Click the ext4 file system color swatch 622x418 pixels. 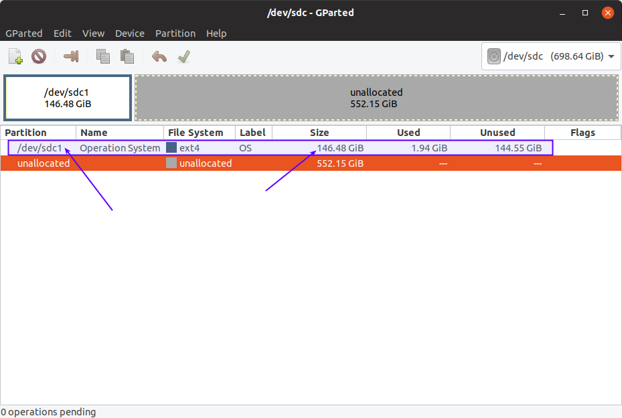(171, 148)
